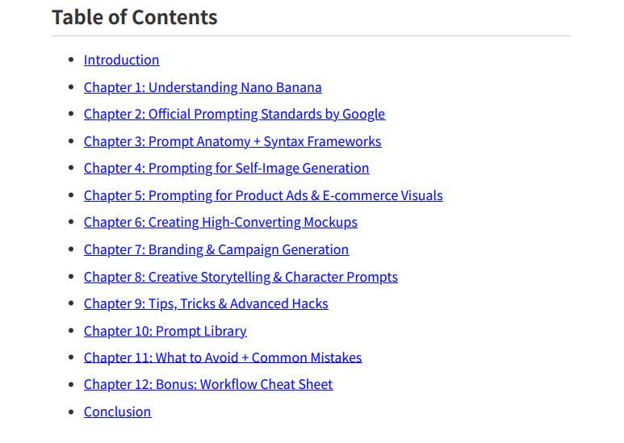Open Chapter 2: Official Prompting Standards by Google
Screen dimensions: 624x443
tap(234, 114)
